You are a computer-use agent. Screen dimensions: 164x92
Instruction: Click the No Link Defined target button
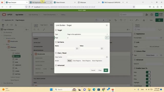(x=154, y=47)
